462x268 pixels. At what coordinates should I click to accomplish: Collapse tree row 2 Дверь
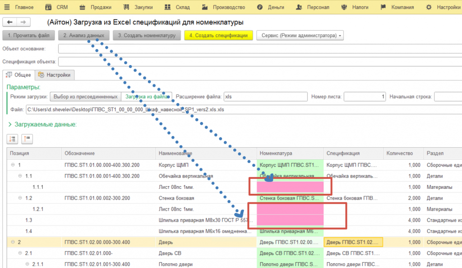[x=13, y=242]
